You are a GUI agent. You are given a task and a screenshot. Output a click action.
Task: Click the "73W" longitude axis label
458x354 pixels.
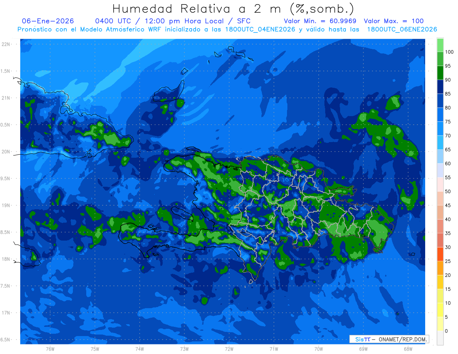coord(184,349)
